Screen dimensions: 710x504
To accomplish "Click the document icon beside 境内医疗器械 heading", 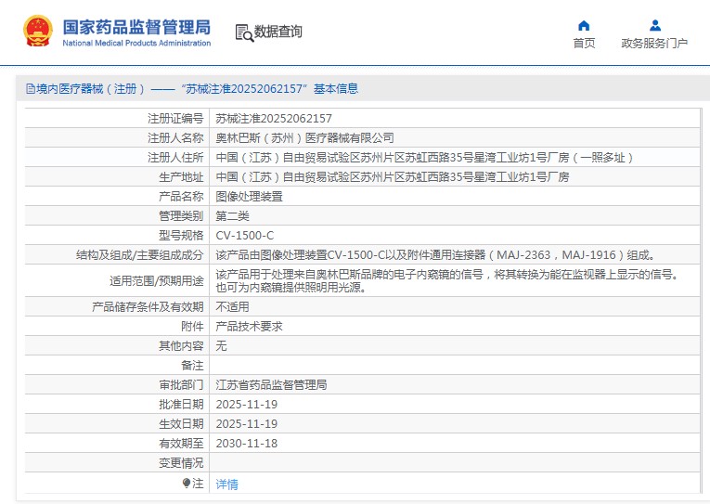I will click(x=31, y=89).
